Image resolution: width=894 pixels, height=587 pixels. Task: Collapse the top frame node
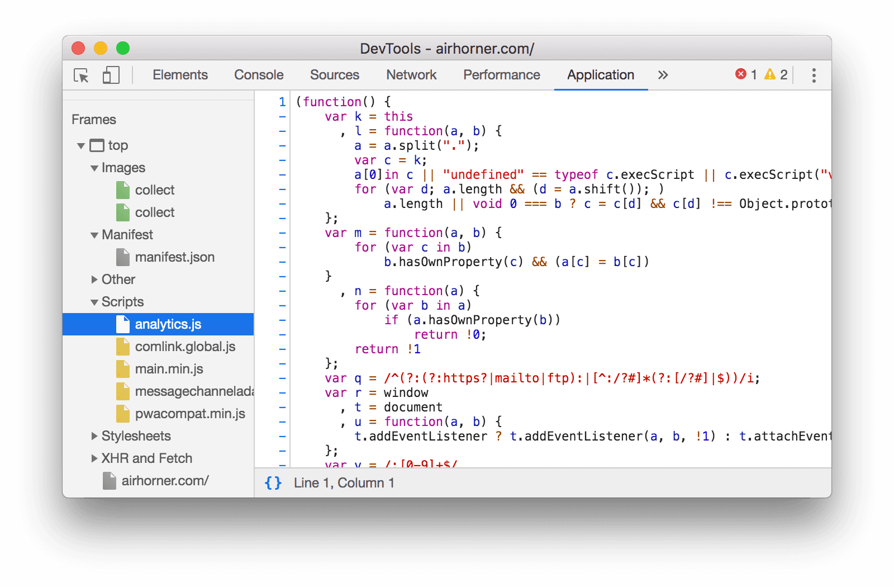(x=81, y=145)
